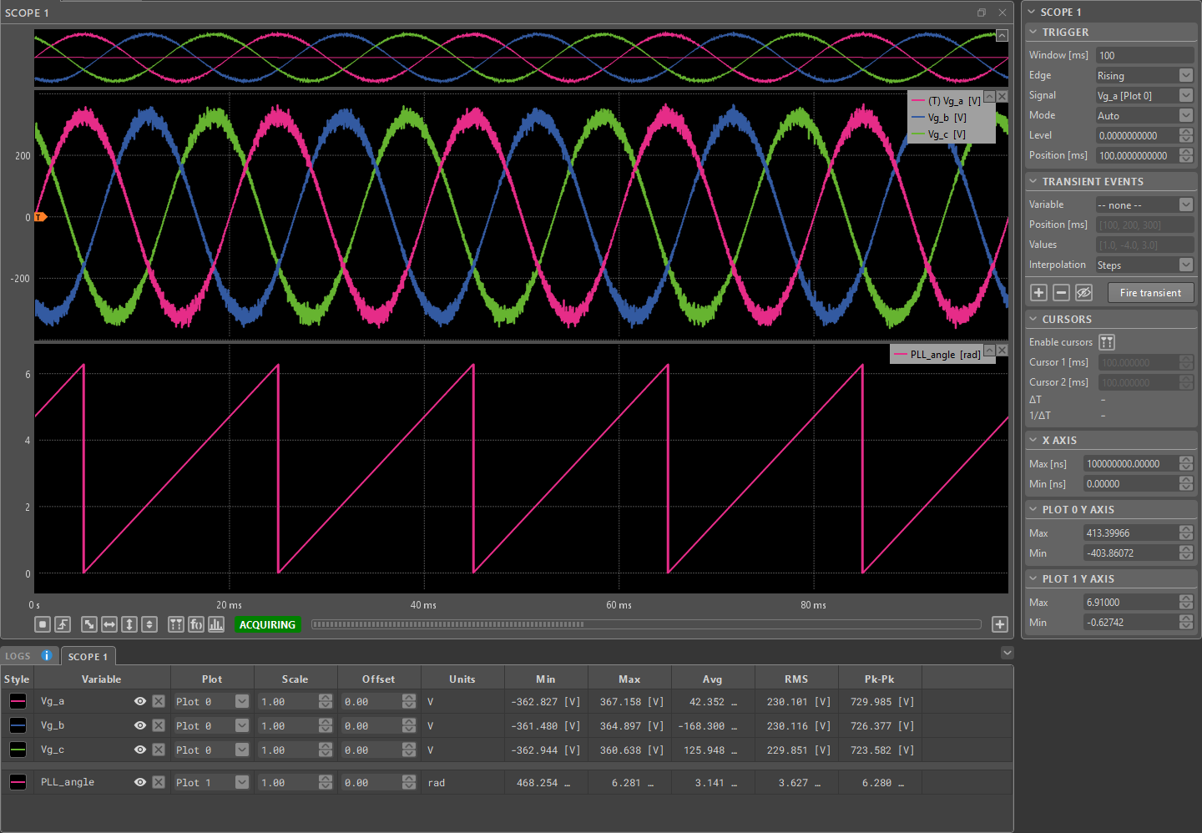This screenshot has width=1202, height=833.
Task: Hide the PLL_angle trace with eye icon
Action: [x=140, y=782]
